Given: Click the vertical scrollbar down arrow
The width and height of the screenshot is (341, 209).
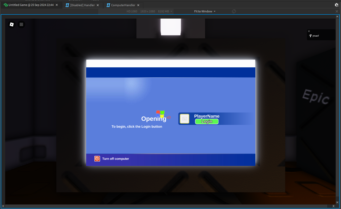Looking at the screenshot, I should [337, 203].
